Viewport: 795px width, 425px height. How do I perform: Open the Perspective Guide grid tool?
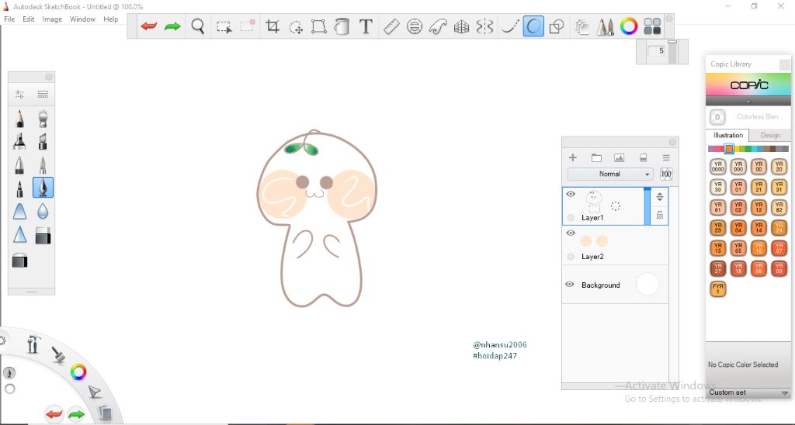tap(461, 27)
